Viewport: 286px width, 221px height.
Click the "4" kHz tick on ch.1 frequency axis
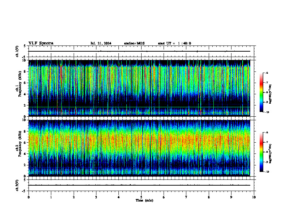click(26, 94)
